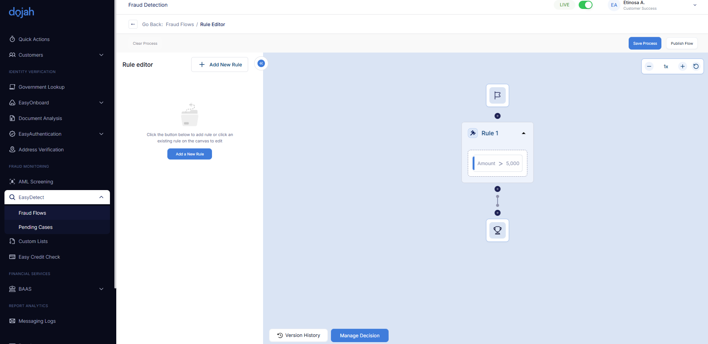Image resolution: width=708 pixels, height=344 pixels.
Task: Click the dojah logo
Action: coord(22,12)
